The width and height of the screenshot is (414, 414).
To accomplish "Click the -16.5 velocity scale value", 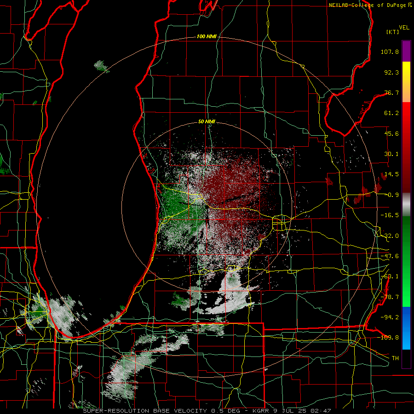I will coord(390,215).
